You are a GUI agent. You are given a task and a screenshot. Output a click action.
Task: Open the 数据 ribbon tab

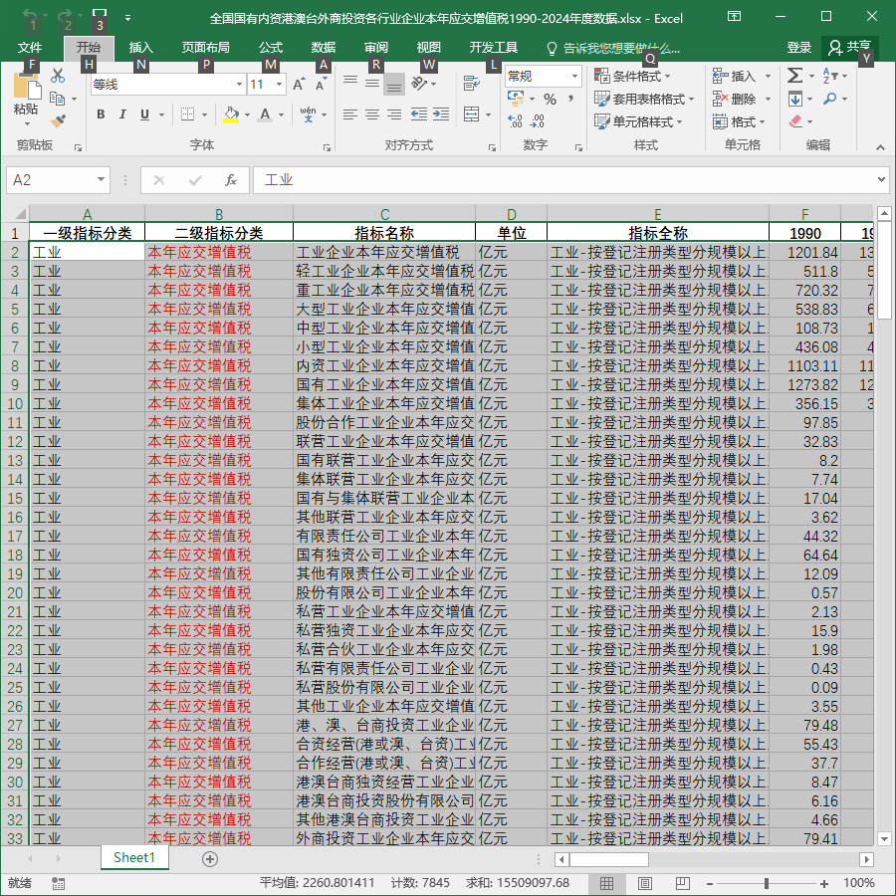pos(323,48)
